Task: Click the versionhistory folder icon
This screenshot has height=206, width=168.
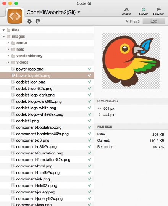Action: coord(13,56)
